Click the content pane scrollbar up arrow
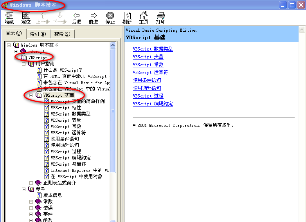 (x=302, y=29)
